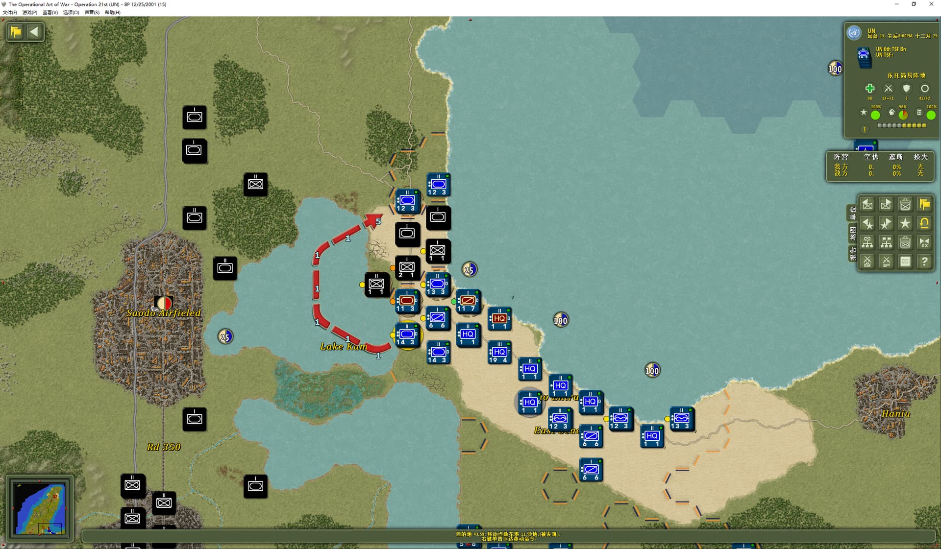The image size is (941, 549).
Task: Switch to the 单位 side tab
Action: [853, 213]
